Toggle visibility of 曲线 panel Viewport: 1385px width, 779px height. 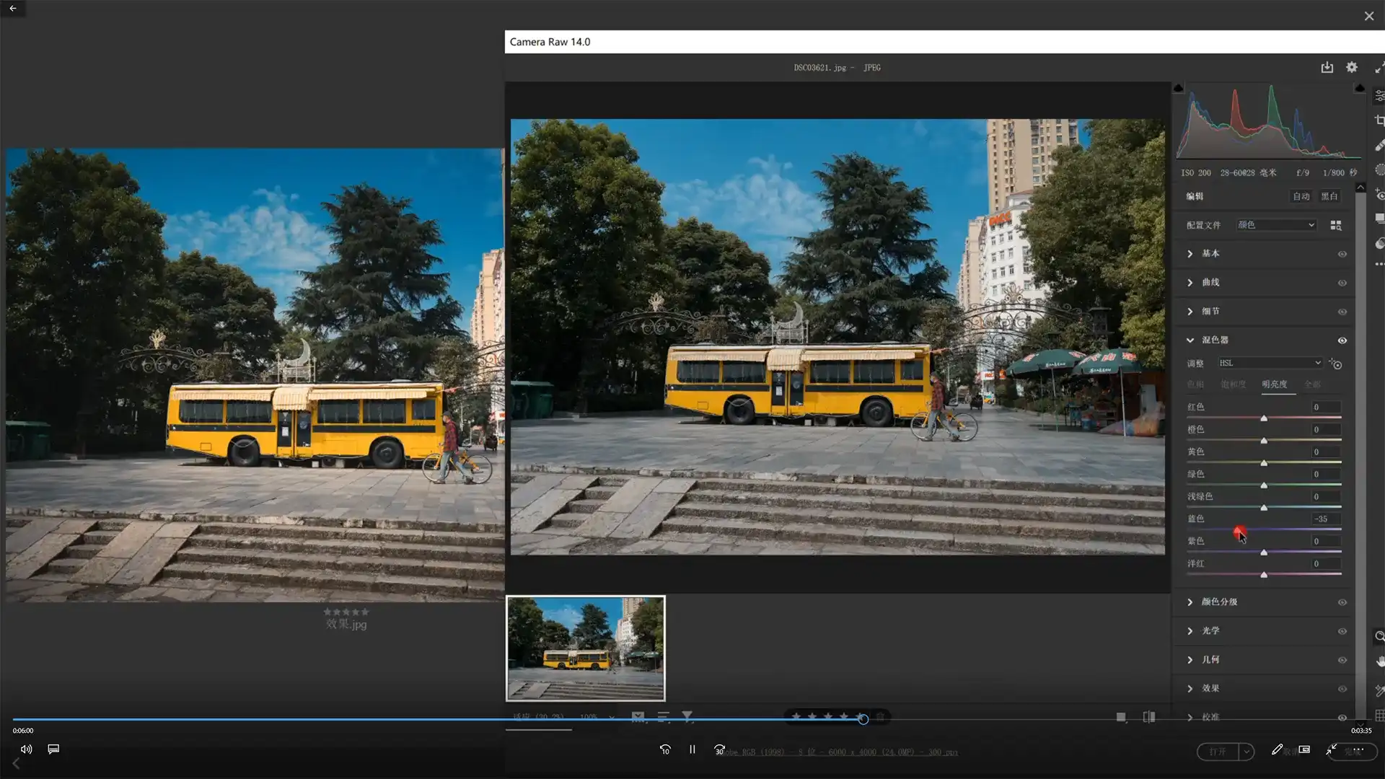(1342, 283)
